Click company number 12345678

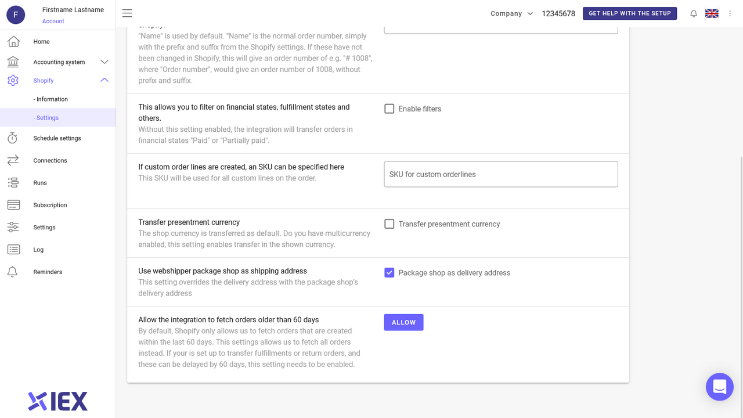point(558,13)
